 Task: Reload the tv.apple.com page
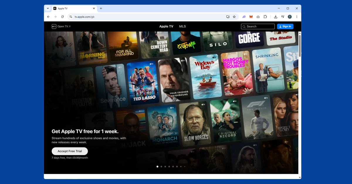coord(62,17)
